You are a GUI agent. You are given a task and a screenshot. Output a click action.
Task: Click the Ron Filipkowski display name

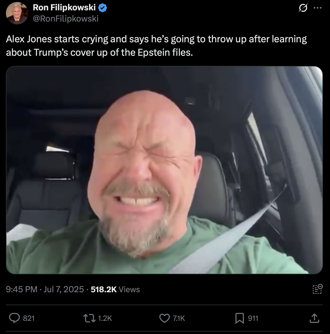64,8
